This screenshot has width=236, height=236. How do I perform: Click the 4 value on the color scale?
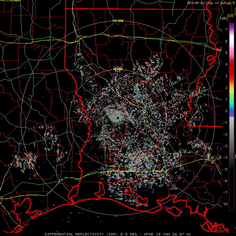pyautogui.click(x=226, y=65)
